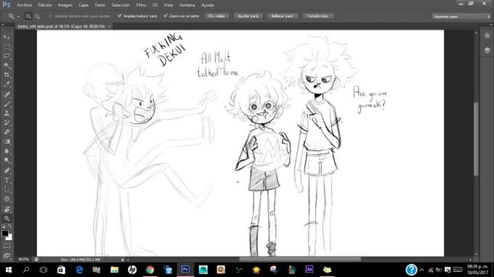The height and width of the screenshot is (277, 494).
Task: Swap foreground and background colors
Action: (x=9, y=226)
